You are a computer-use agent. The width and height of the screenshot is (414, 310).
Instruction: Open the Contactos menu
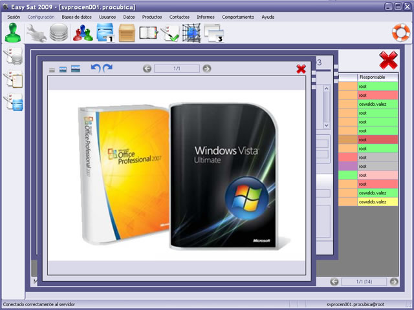[179, 17]
